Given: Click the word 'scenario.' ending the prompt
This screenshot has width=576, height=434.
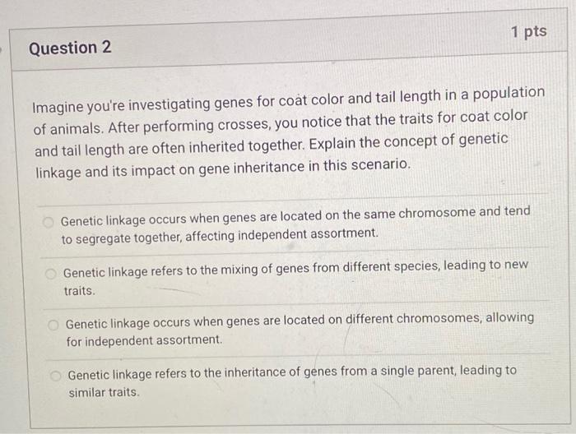Looking at the screenshot, I should tap(380, 164).
